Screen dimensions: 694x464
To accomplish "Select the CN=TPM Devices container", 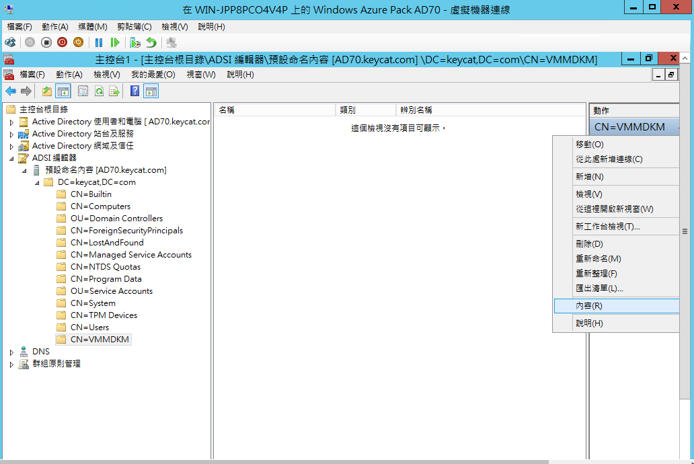I will (x=104, y=315).
